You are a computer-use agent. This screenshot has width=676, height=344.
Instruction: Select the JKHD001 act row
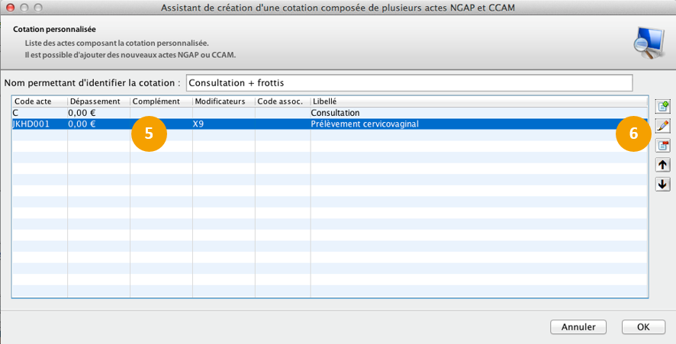(x=330, y=124)
